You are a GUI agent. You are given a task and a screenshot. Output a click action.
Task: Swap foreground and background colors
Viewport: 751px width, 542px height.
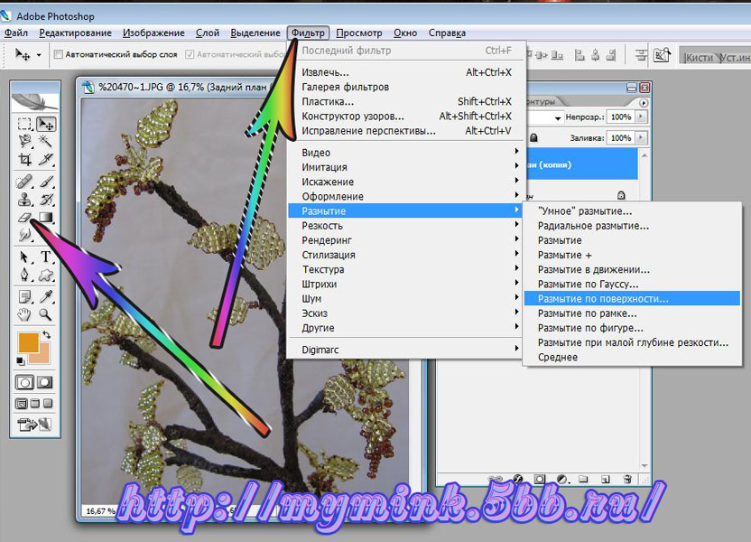[46, 334]
